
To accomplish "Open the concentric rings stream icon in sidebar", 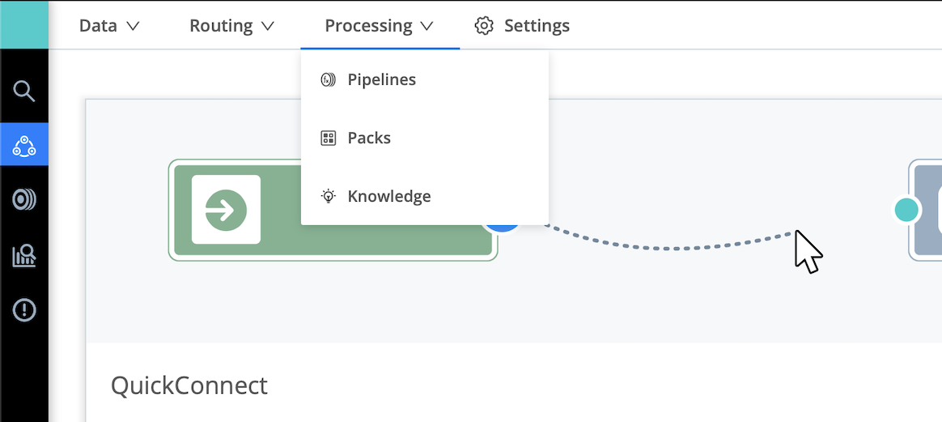I will click(x=24, y=200).
